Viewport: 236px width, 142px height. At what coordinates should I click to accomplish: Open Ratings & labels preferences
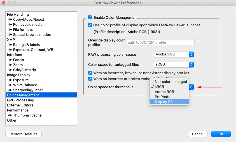[26, 45]
